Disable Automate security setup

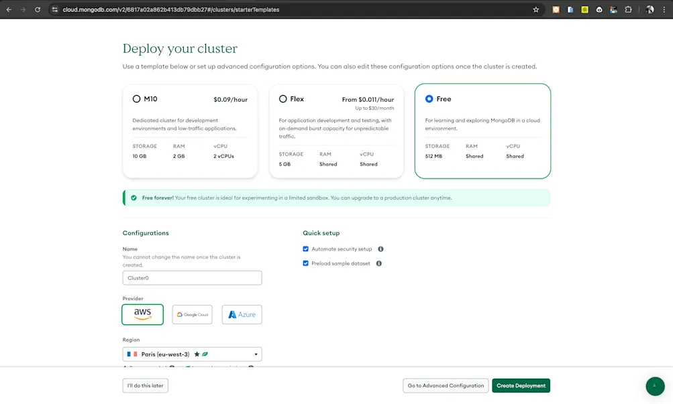tap(305, 249)
